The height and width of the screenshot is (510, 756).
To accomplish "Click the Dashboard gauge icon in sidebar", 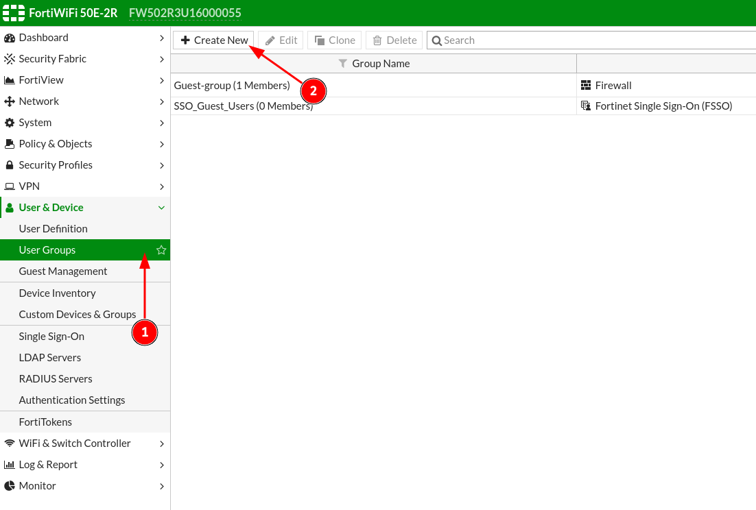I will [10, 38].
